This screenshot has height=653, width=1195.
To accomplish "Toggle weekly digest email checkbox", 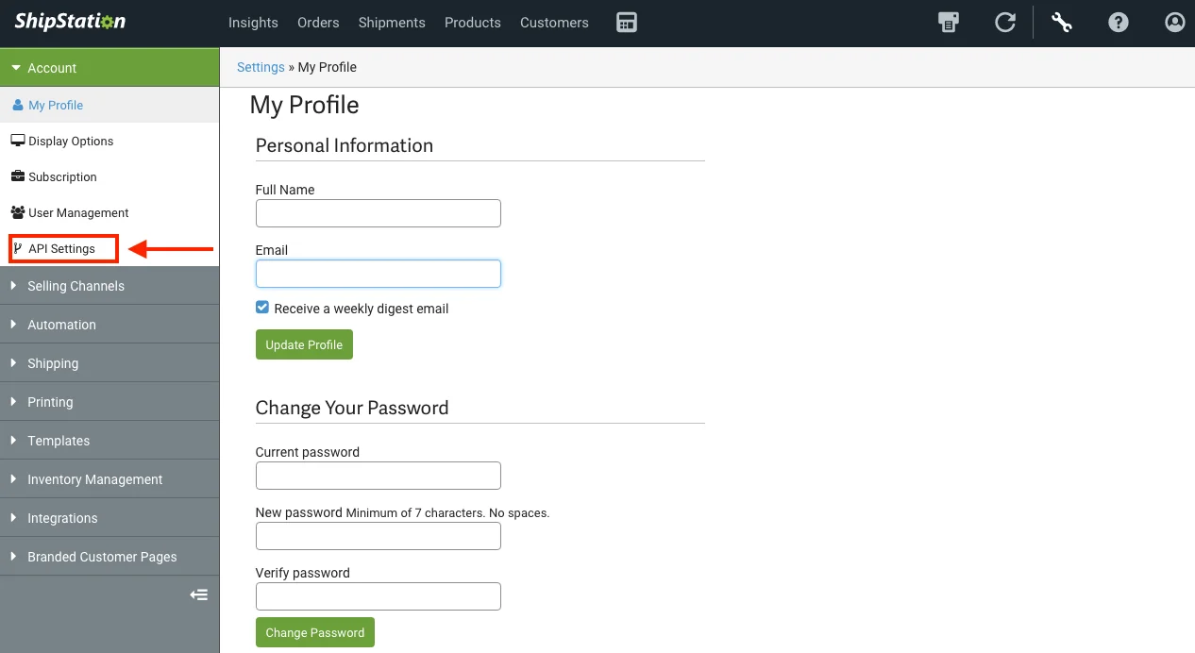I will tap(262, 308).
